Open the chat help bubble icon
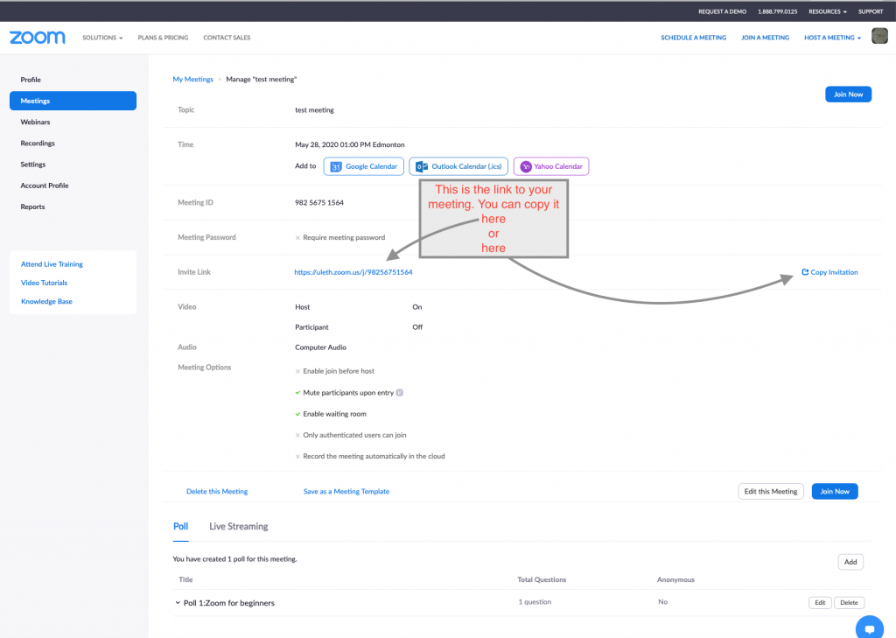 pyautogui.click(x=870, y=629)
